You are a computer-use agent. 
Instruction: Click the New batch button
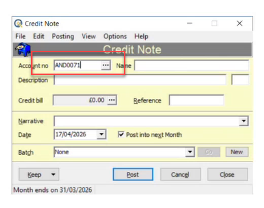(x=237, y=152)
